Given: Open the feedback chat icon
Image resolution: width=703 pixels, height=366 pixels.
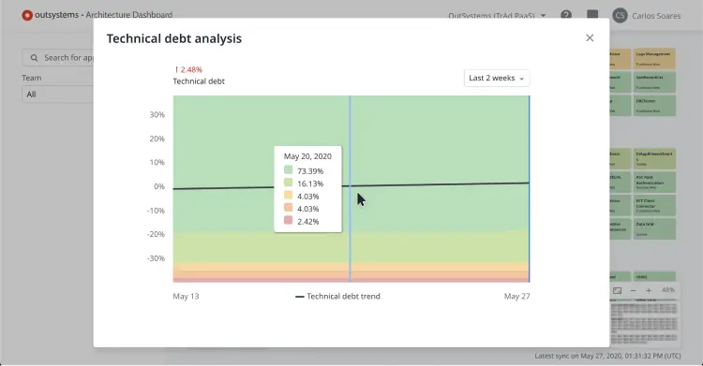Looking at the screenshot, I should [x=592, y=15].
